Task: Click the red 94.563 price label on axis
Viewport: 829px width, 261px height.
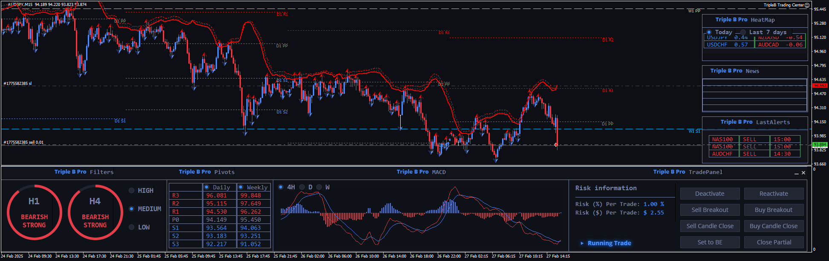Action: click(820, 86)
